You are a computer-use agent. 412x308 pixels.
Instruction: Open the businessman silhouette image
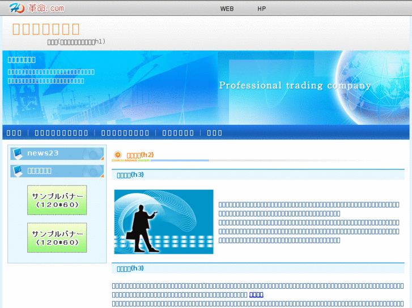pyautogui.click(x=164, y=222)
